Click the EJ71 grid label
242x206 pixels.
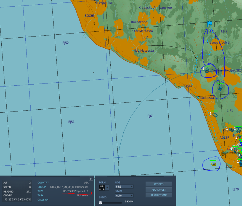230,110
